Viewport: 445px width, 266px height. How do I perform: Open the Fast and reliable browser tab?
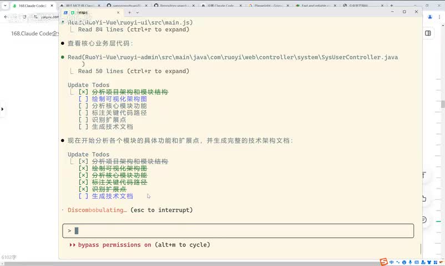(x=316, y=6)
